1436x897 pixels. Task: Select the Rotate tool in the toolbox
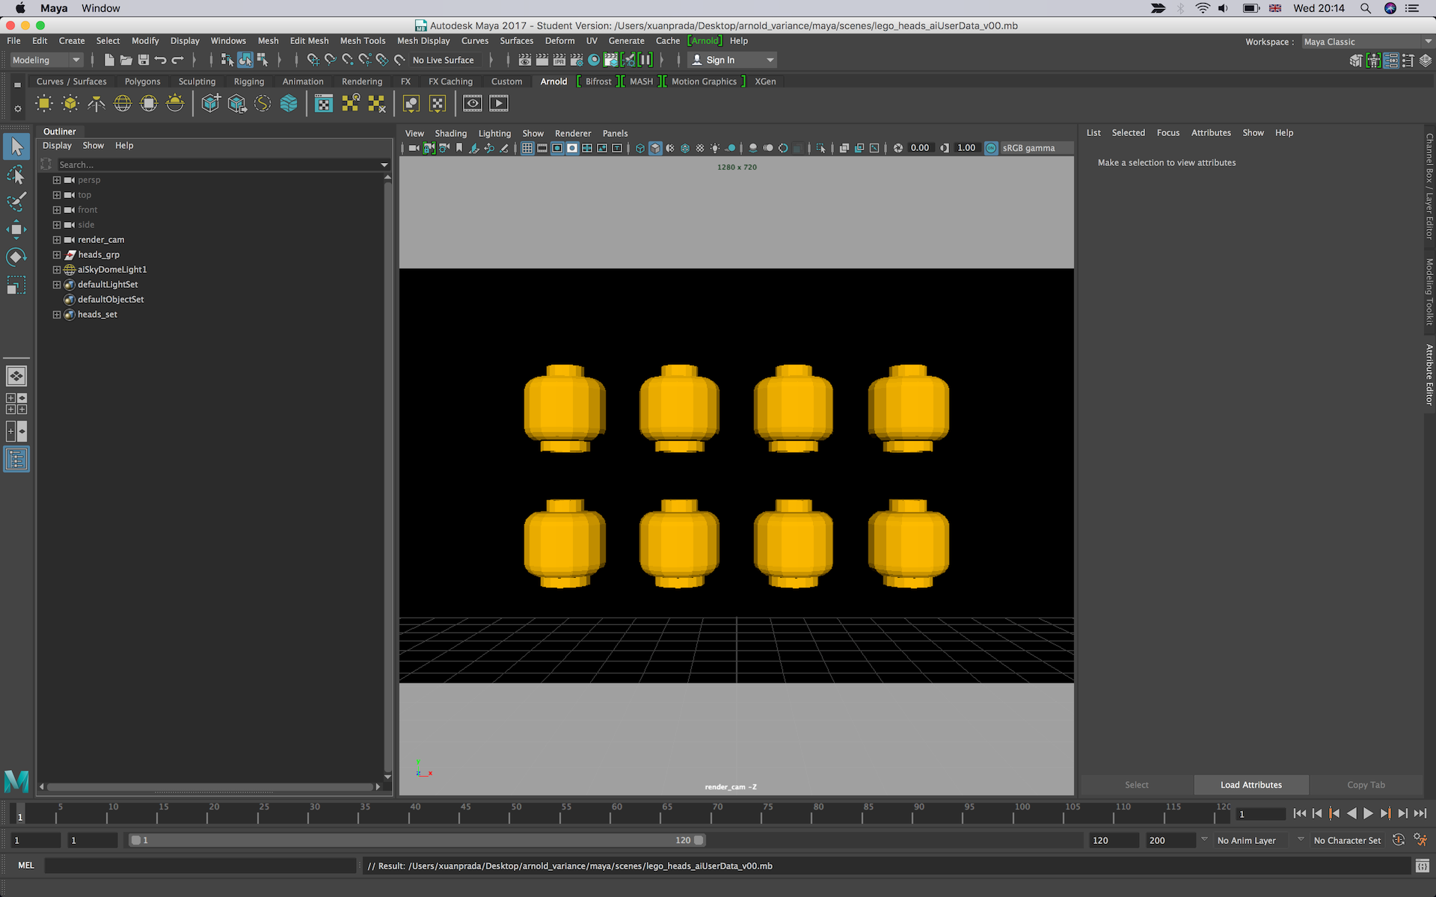[x=16, y=257]
